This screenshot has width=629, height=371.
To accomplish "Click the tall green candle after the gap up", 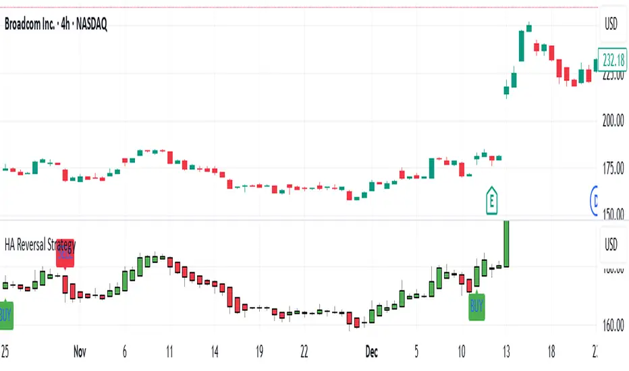I will coord(522,46).
